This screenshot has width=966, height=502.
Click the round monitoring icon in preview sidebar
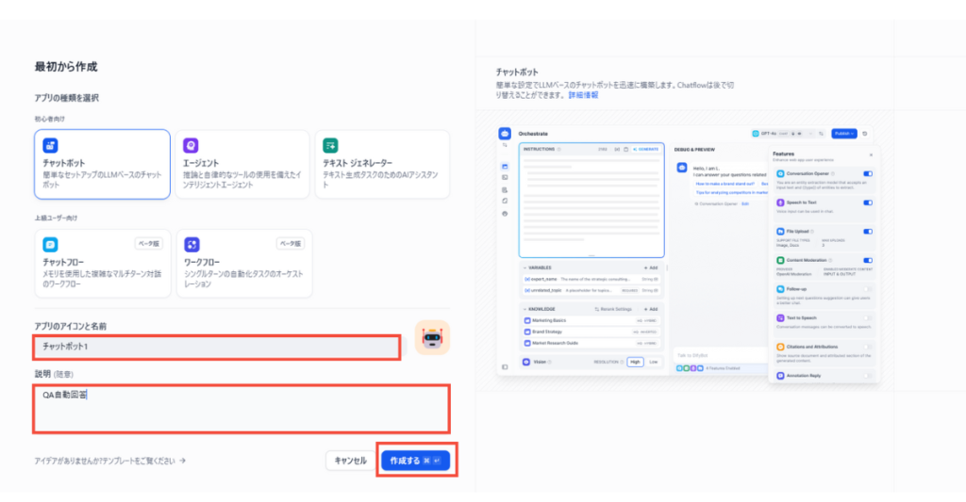coord(505,214)
